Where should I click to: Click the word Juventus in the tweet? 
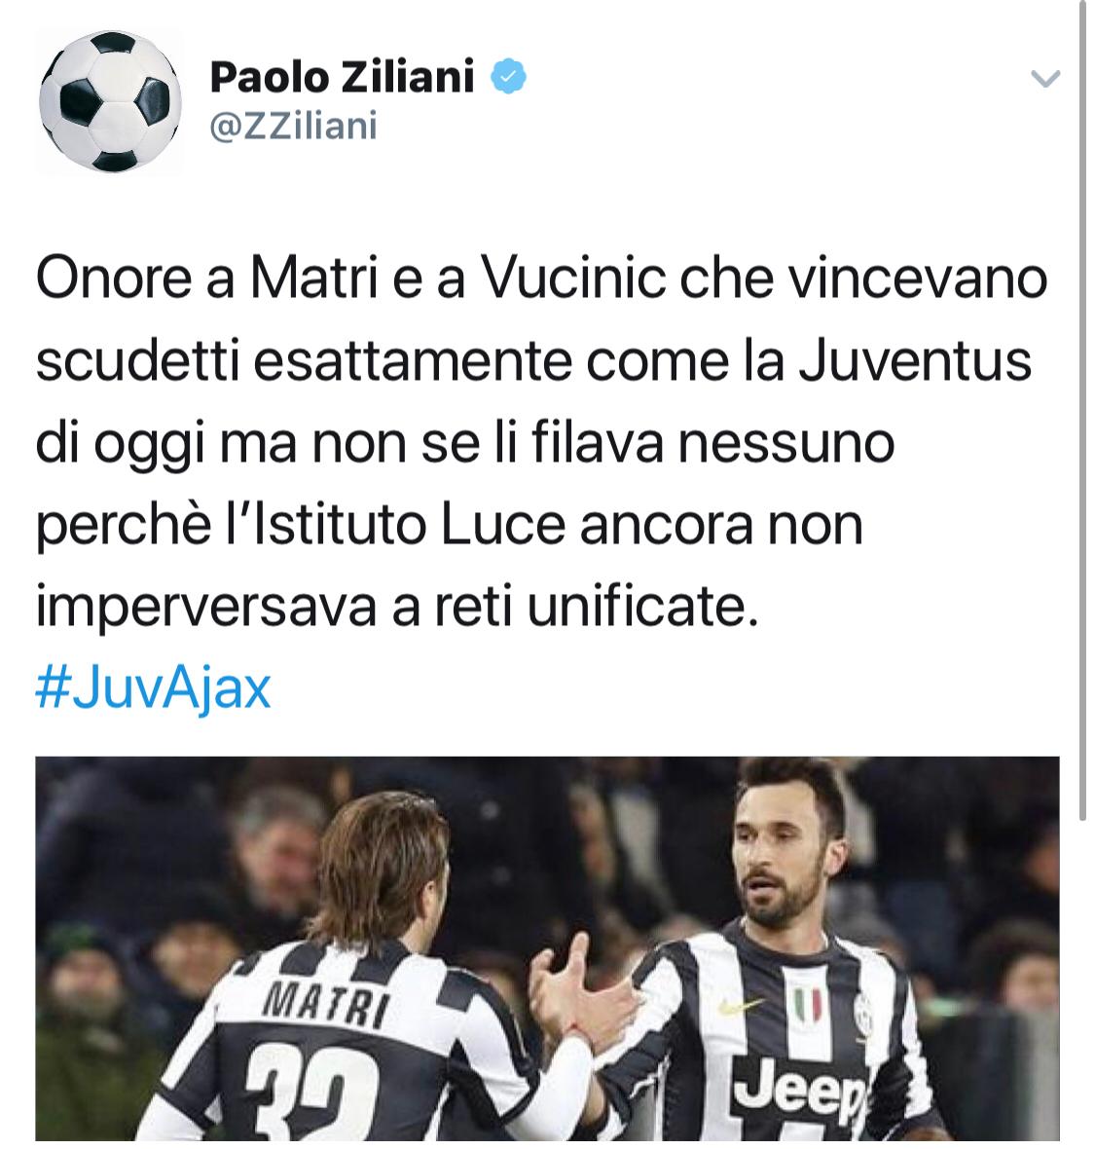[915, 360]
